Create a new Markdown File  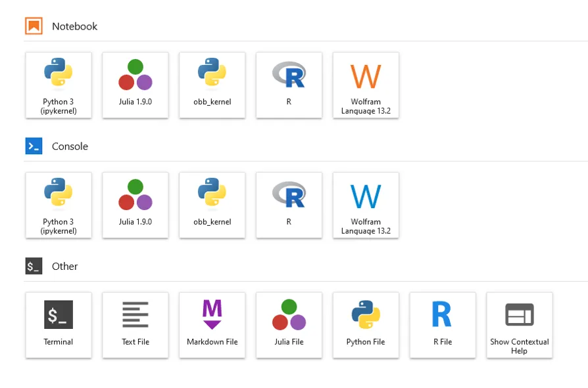[x=212, y=326]
